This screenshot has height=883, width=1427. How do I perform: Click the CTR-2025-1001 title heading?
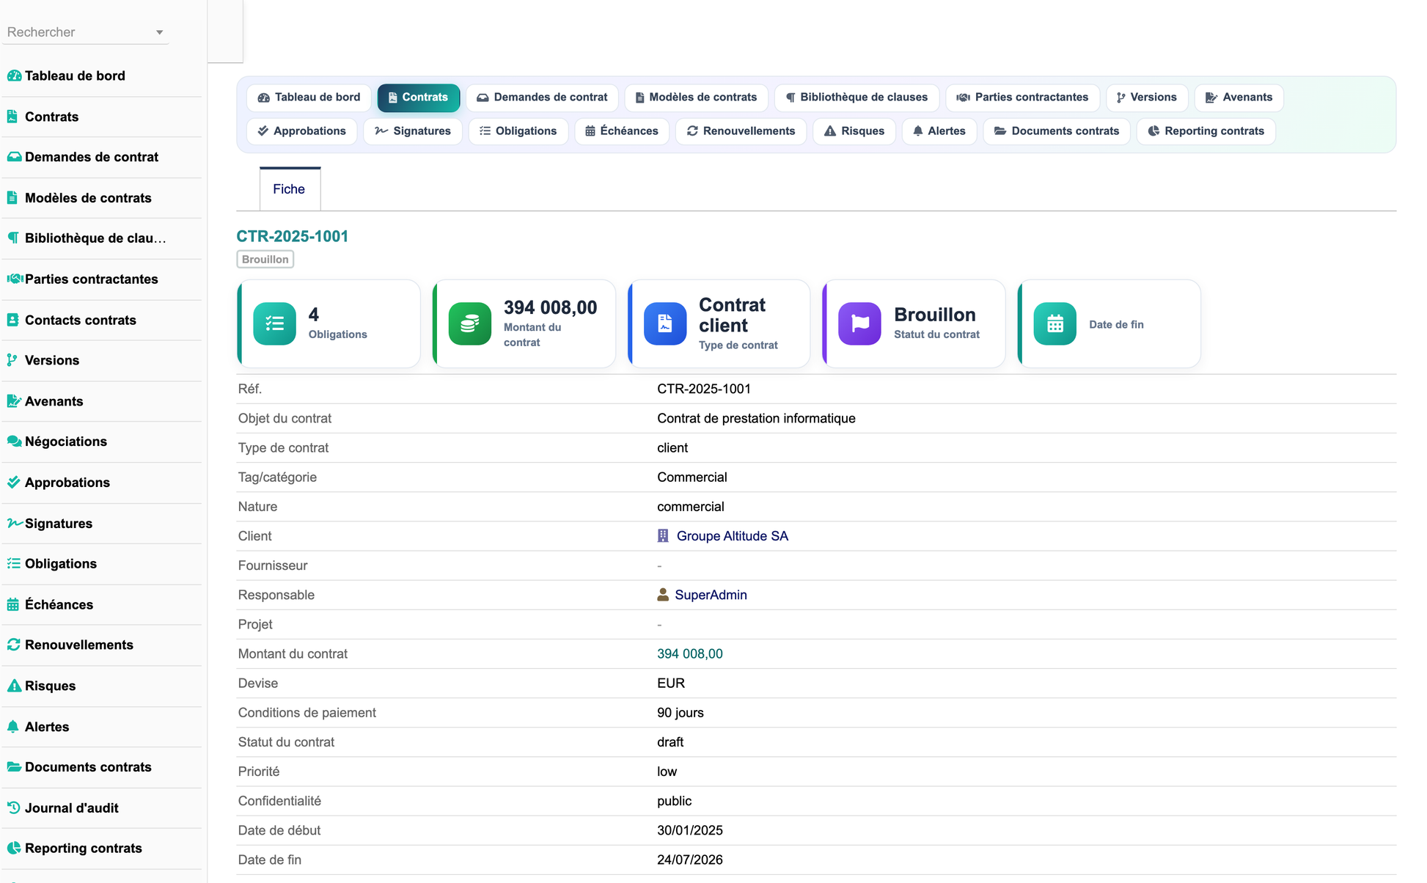293,236
